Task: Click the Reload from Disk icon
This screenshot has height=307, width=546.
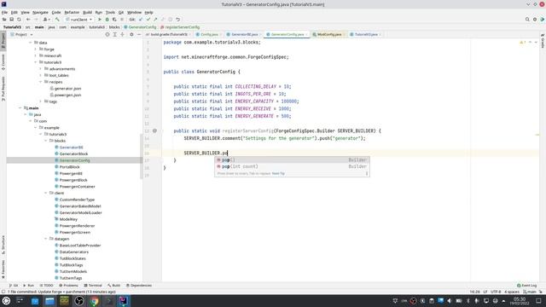Action: coord(19,20)
